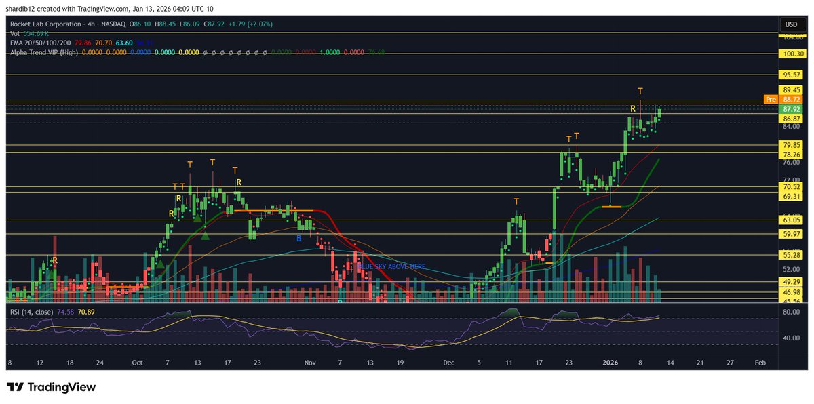Click the Dec label on time axis
Image resolution: width=814 pixels, height=404 pixels.
pyautogui.click(x=448, y=363)
